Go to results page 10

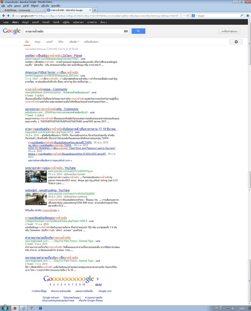[84, 284]
